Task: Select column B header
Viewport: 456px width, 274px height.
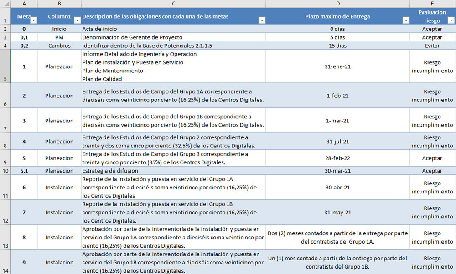Action: [59, 4]
